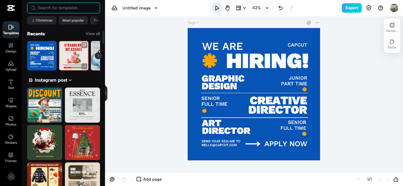Select the GRAPHIC DESIGN text on canvas
This screenshot has width=403, height=186.
(x=223, y=82)
